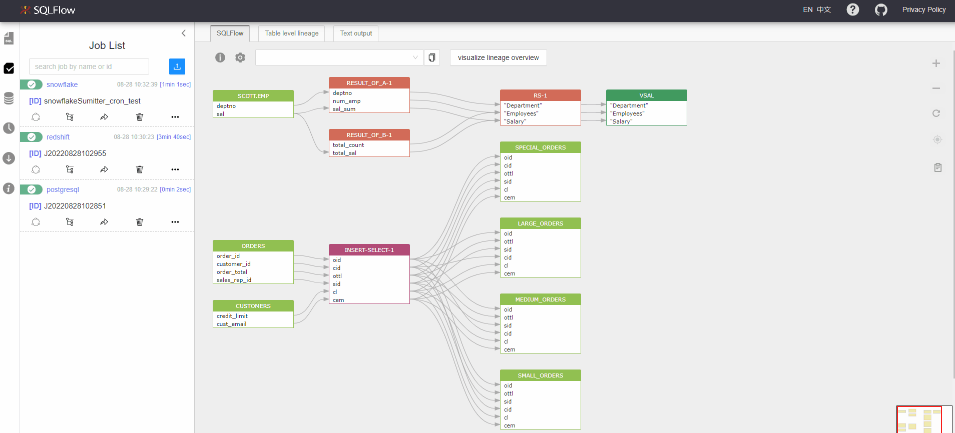Toggle the postgresql job status check
Image resolution: width=955 pixels, height=433 pixels.
point(32,189)
